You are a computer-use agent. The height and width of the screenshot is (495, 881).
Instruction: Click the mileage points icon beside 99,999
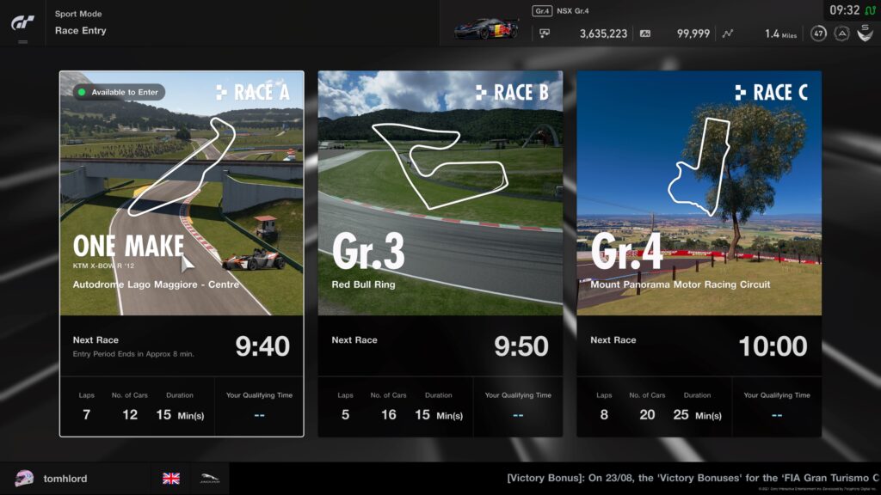[x=645, y=34]
